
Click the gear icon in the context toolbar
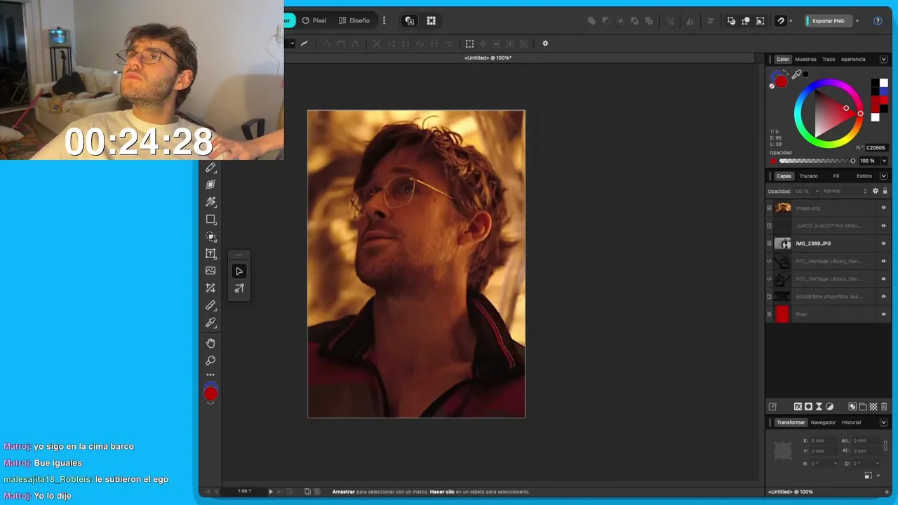545,43
